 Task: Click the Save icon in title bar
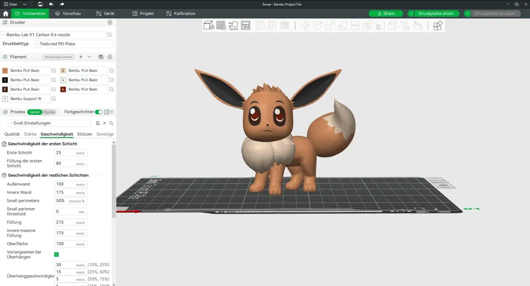[40, 4]
